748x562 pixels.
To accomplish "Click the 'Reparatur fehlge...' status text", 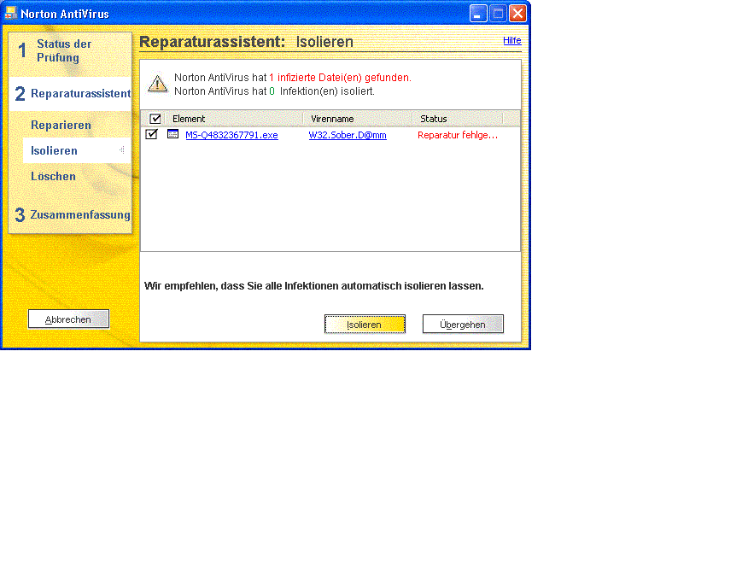I will [458, 135].
